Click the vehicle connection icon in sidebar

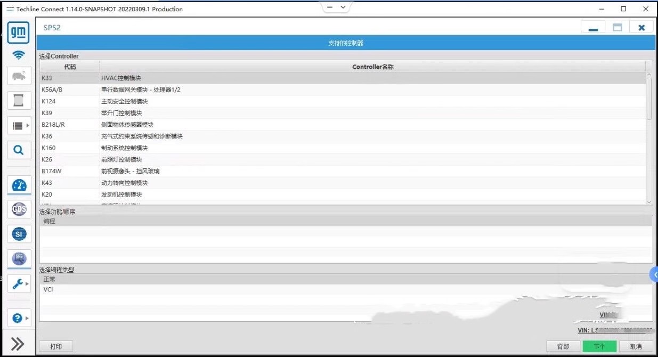[x=19, y=76]
